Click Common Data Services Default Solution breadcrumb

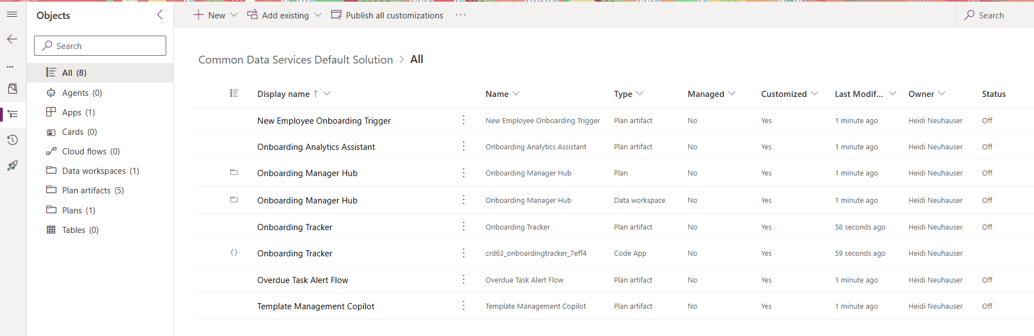pyautogui.click(x=296, y=60)
